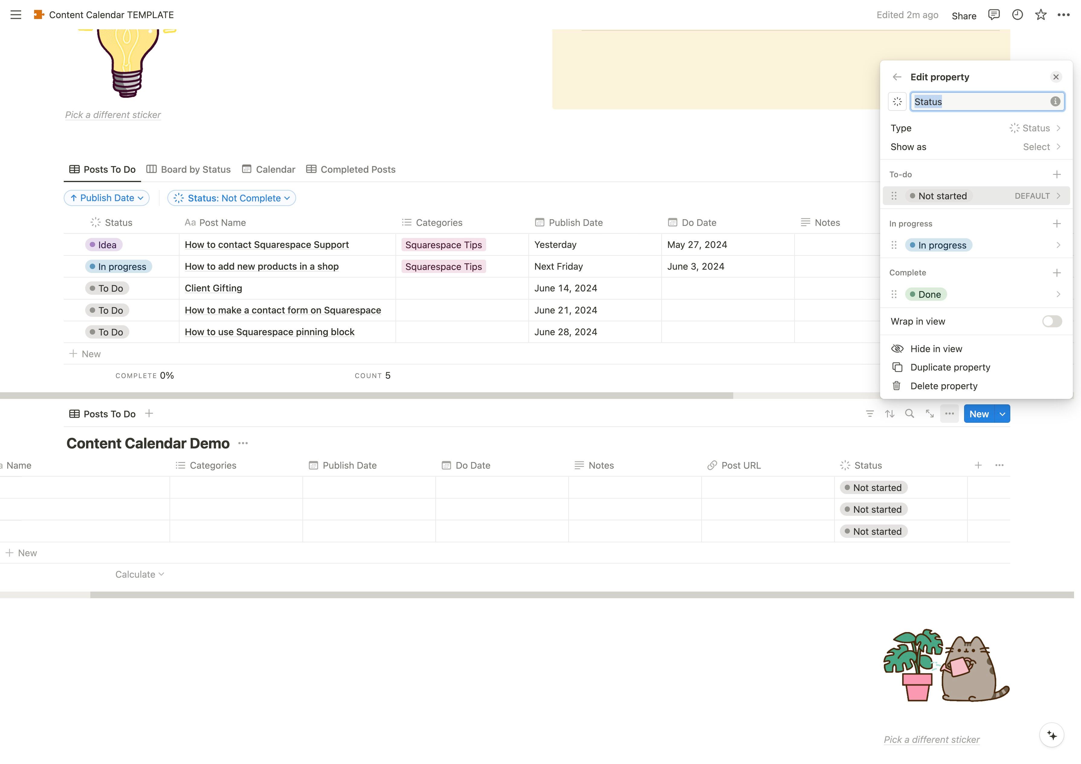Click the Notion AI sparkle button
The image size is (1081, 764).
click(1051, 735)
